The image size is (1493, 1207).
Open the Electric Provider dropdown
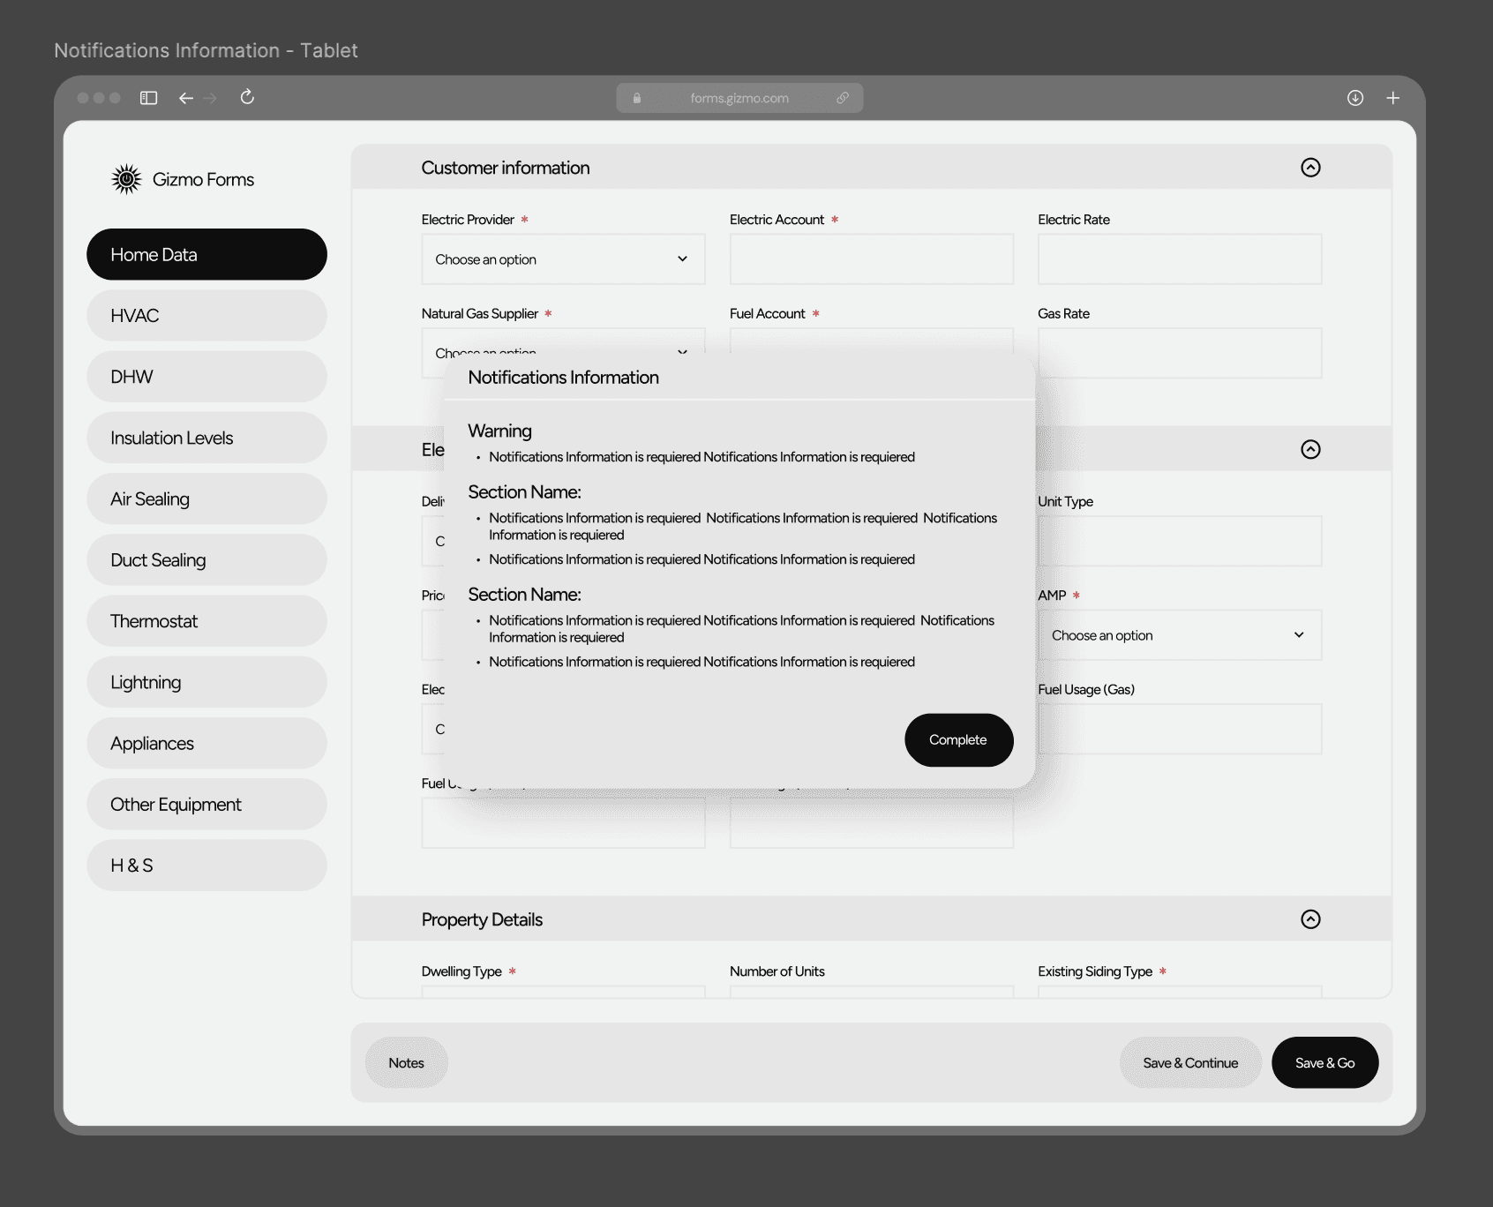(563, 259)
